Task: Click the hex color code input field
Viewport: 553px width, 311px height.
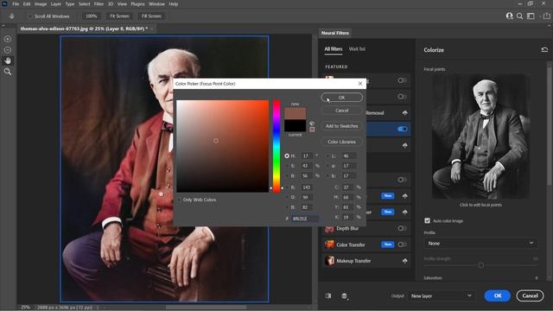Action: click(305, 219)
